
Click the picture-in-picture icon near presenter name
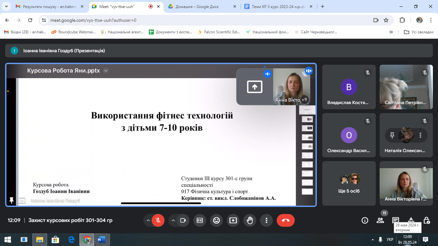tap(22, 201)
